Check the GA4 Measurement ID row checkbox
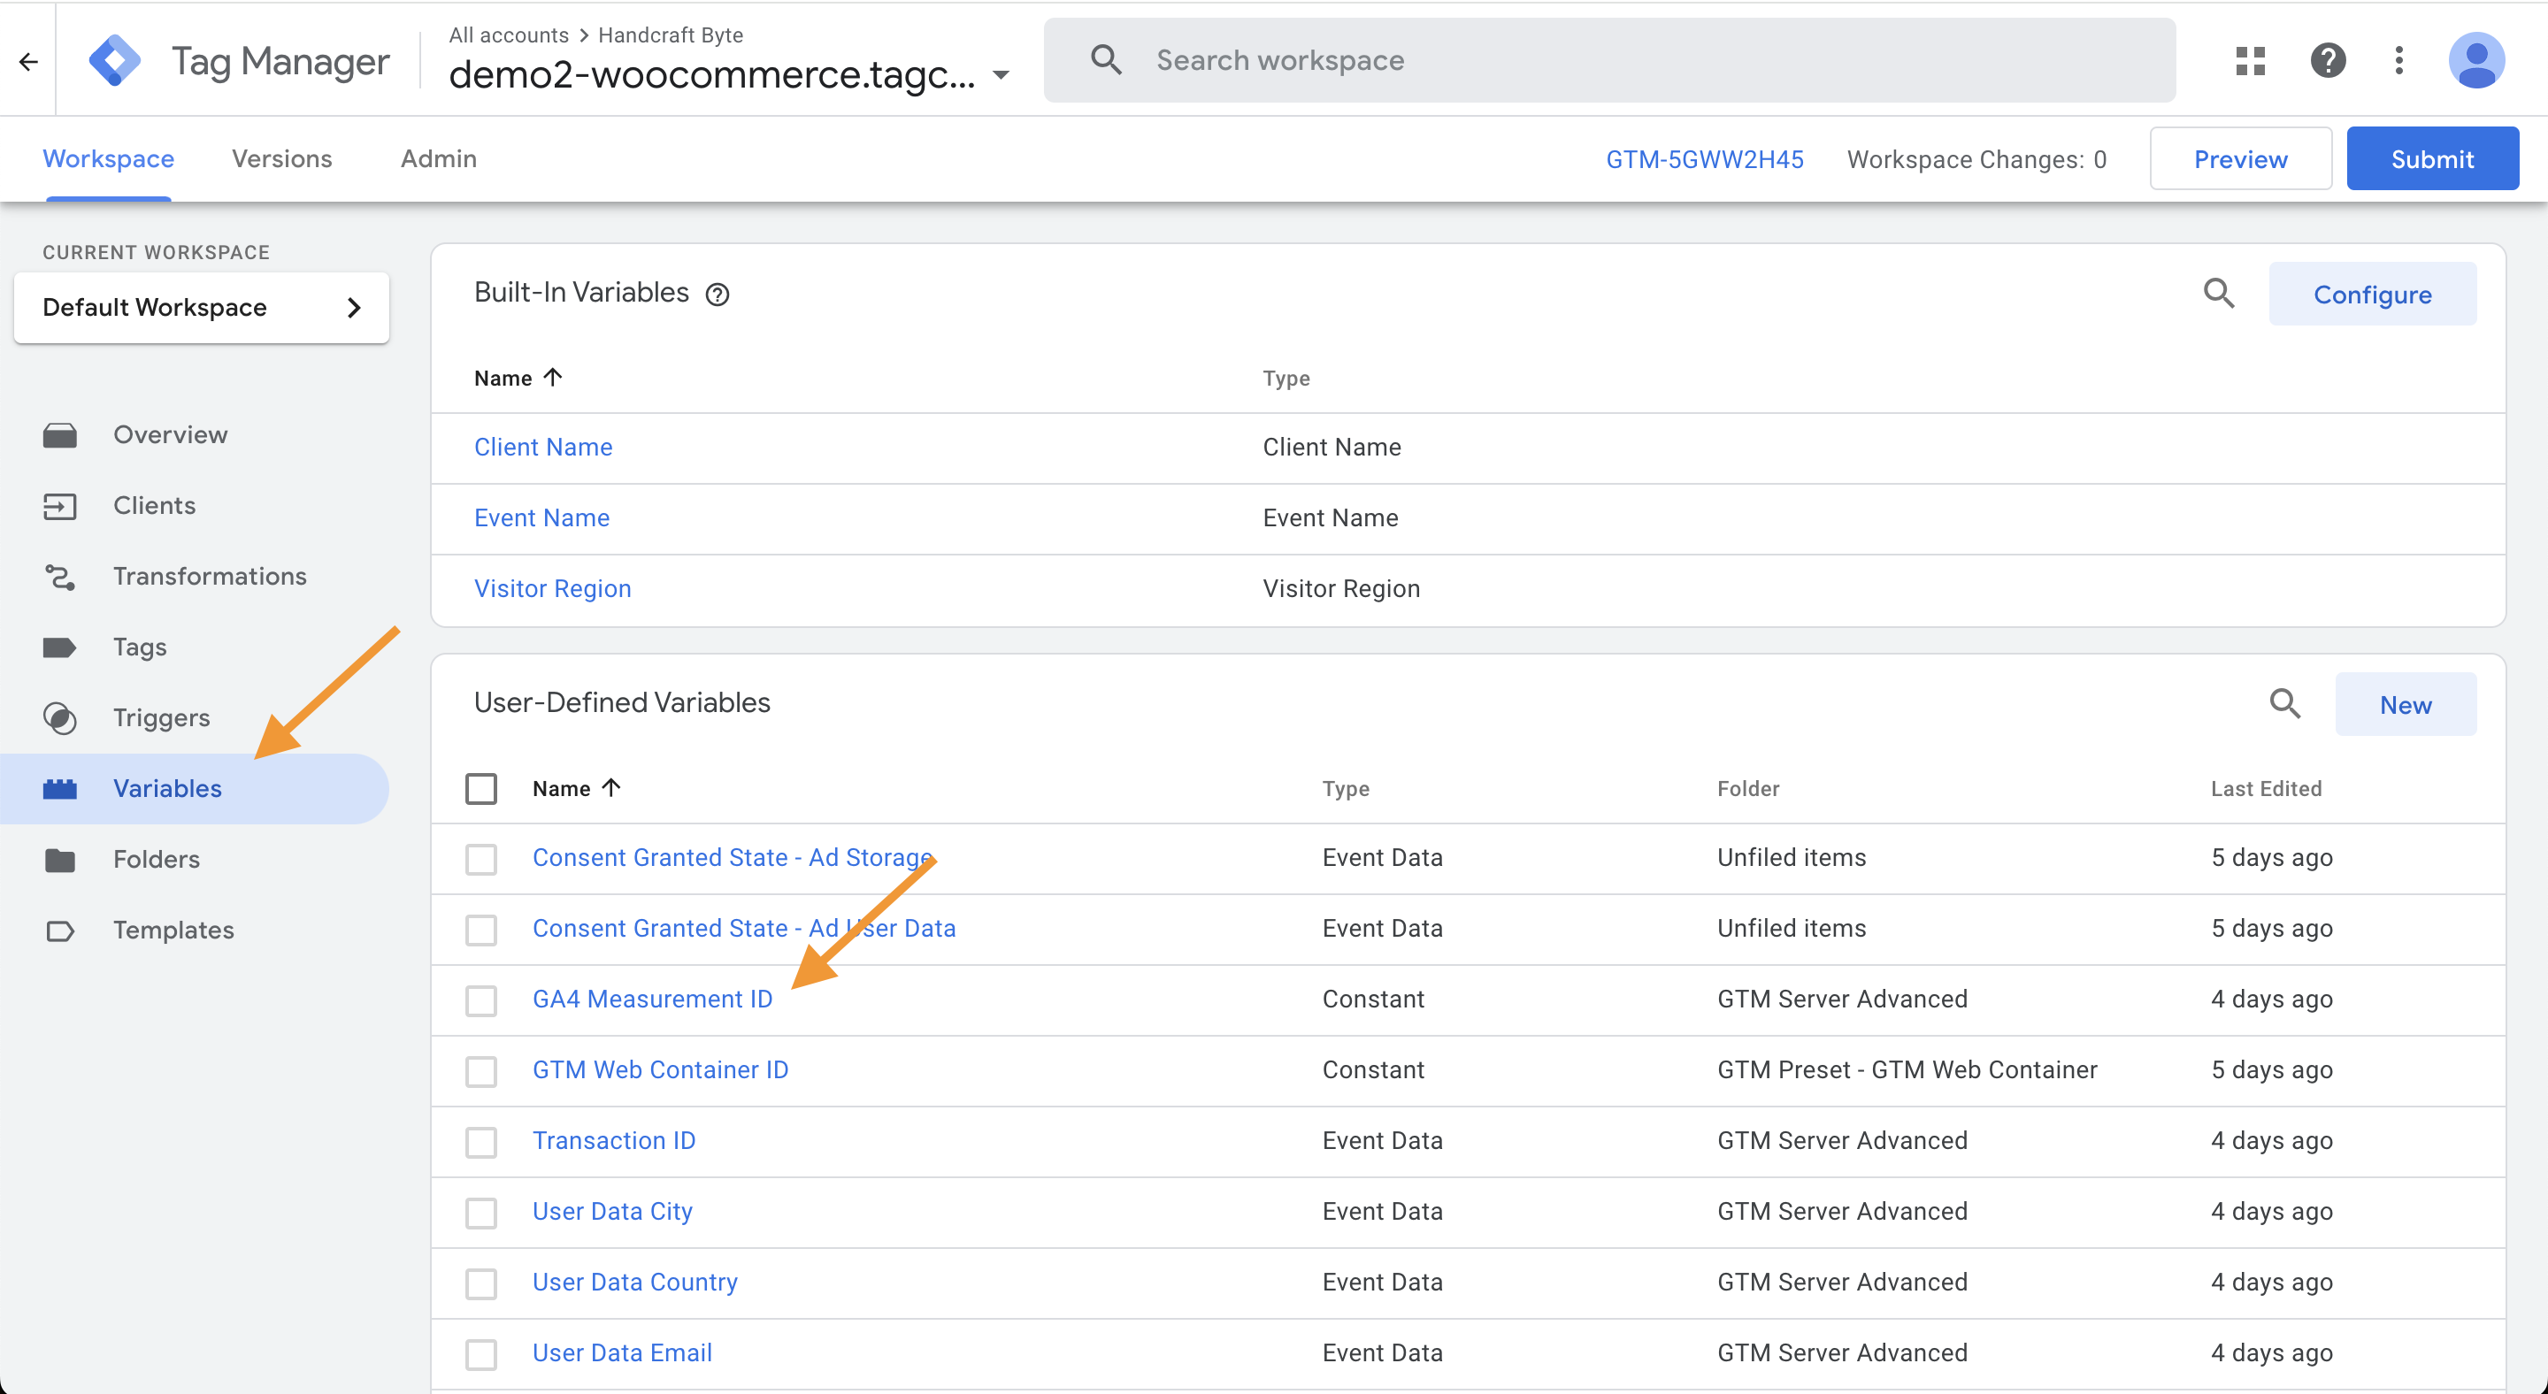Viewport: 2548px width, 1394px height. (481, 1000)
